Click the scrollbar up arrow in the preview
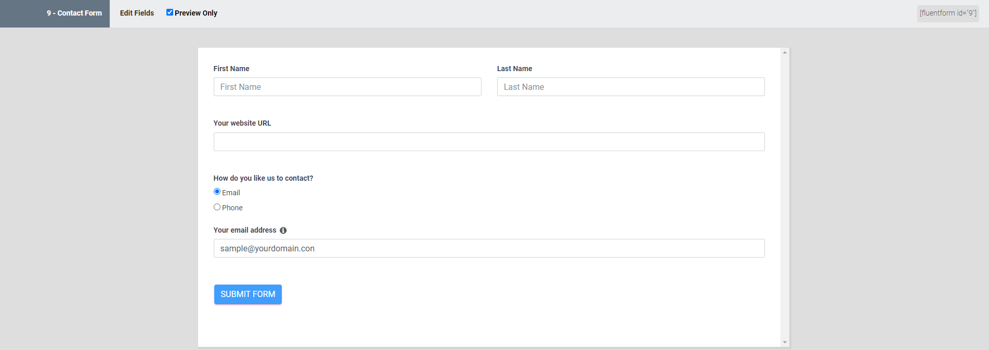The width and height of the screenshot is (989, 350). click(x=785, y=52)
